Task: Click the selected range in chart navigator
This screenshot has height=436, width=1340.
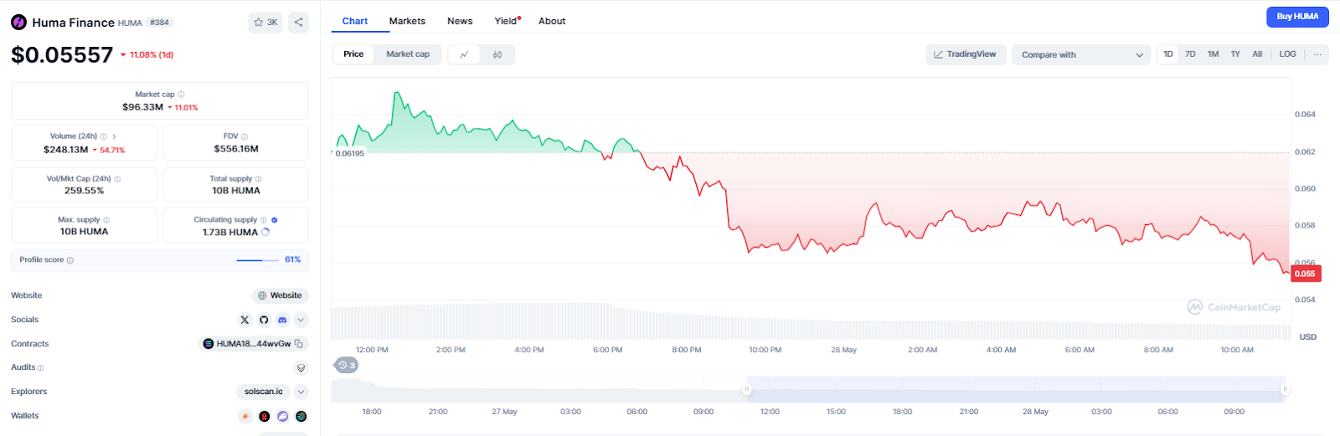Action: coord(1015,389)
